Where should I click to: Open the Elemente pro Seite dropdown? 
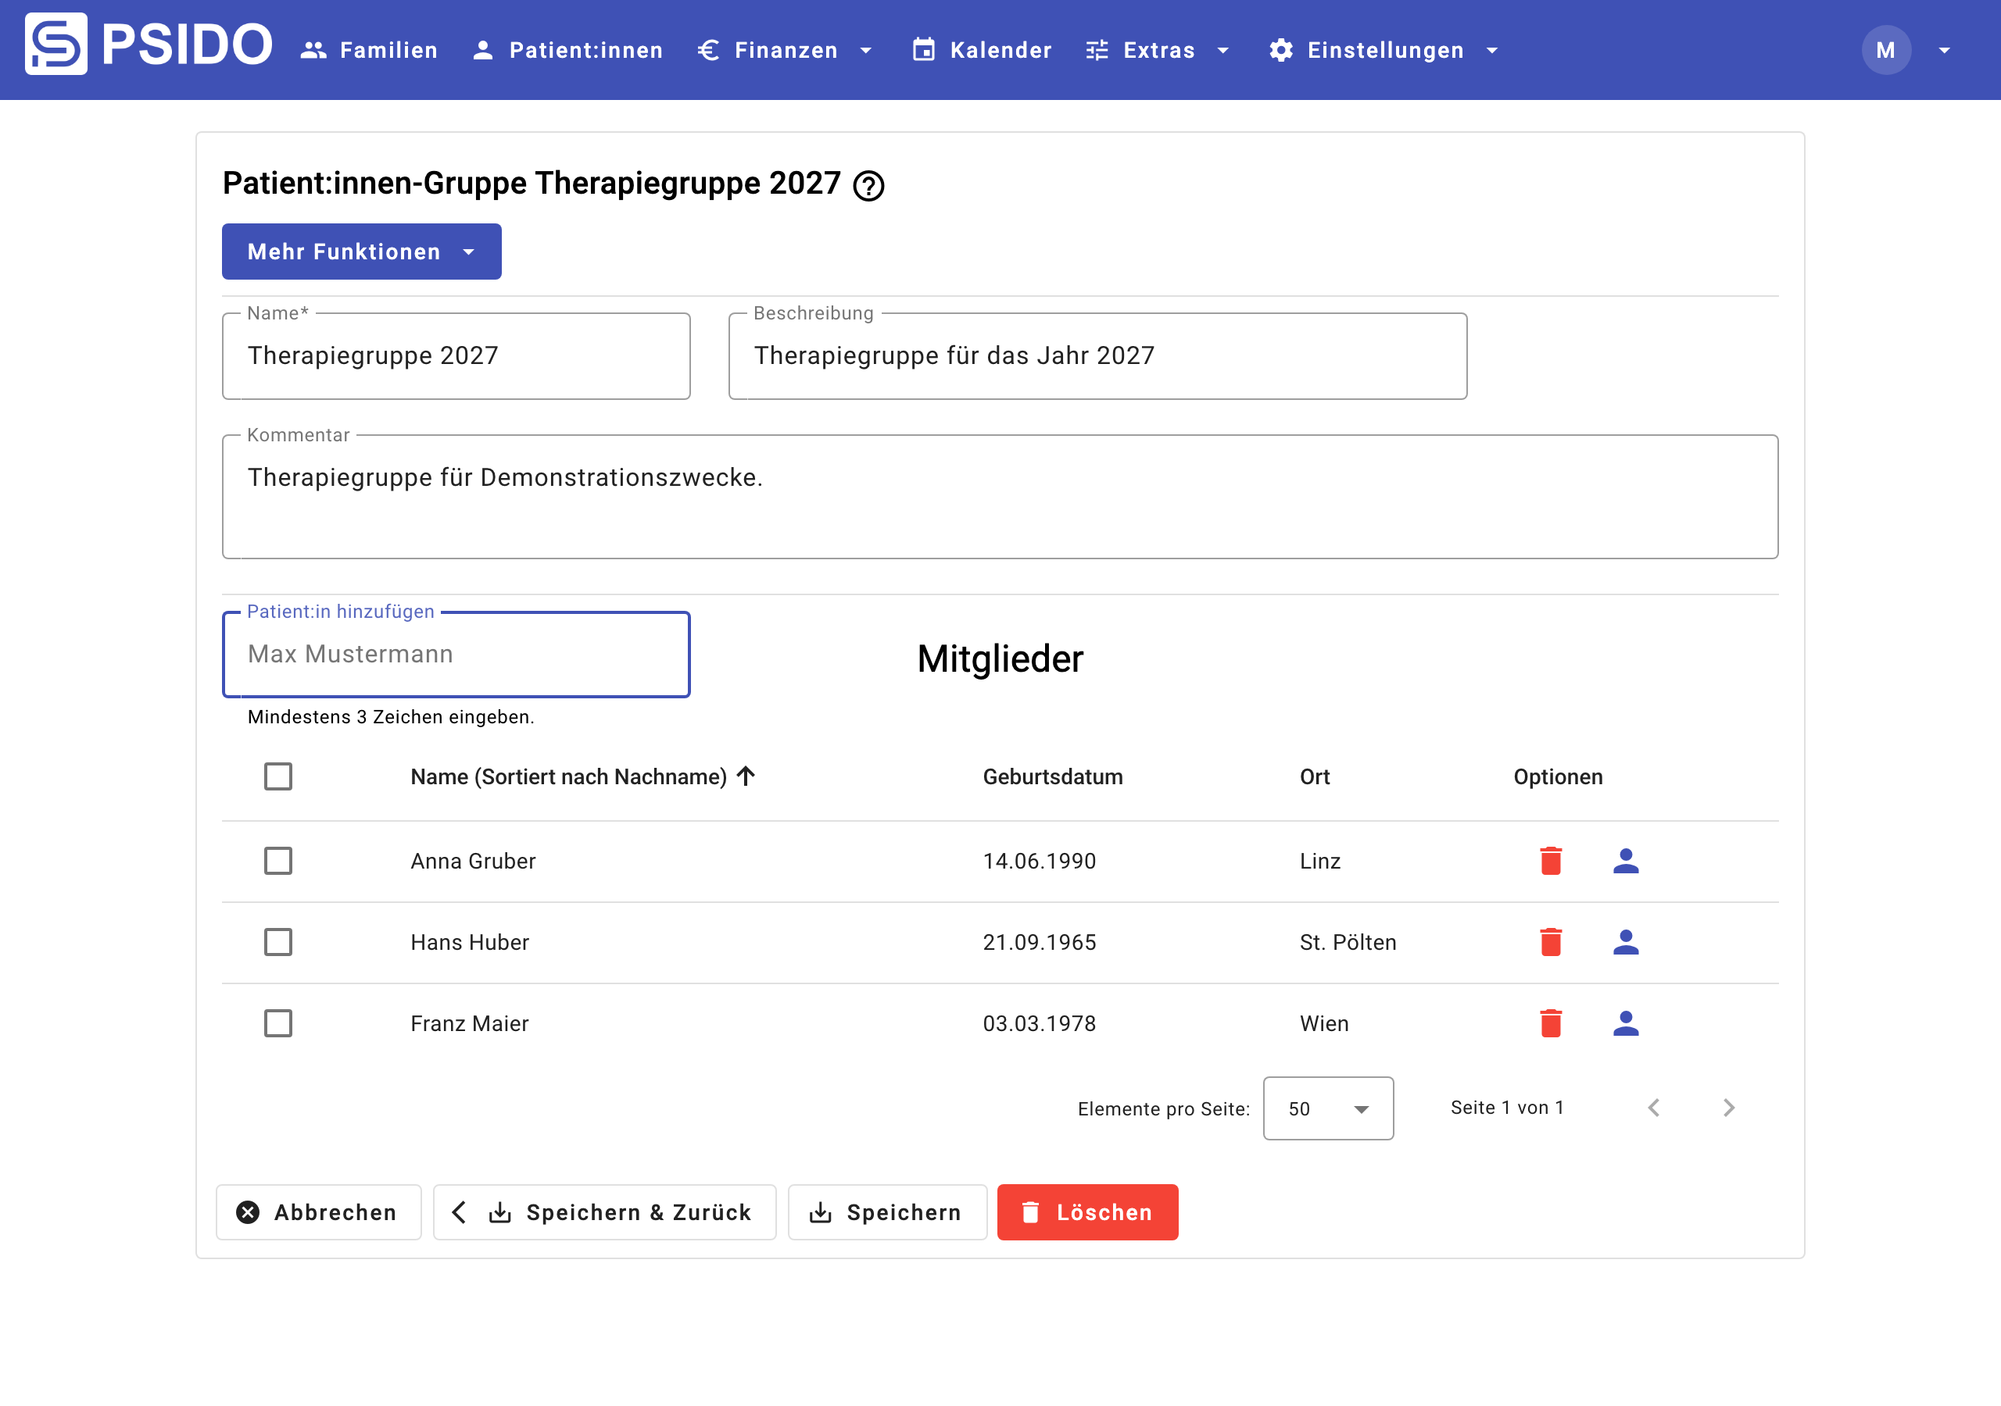coord(1327,1108)
